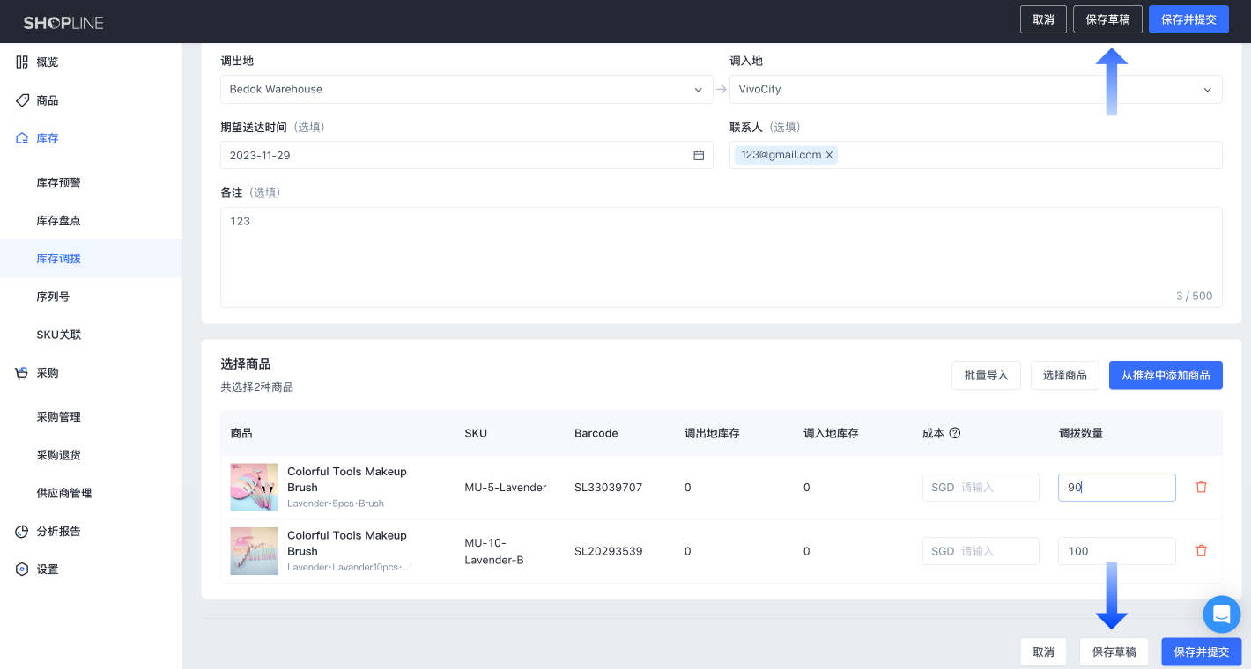Click the quantity field showing 90
Image resolution: width=1251 pixels, height=669 pixels.
1117,487
